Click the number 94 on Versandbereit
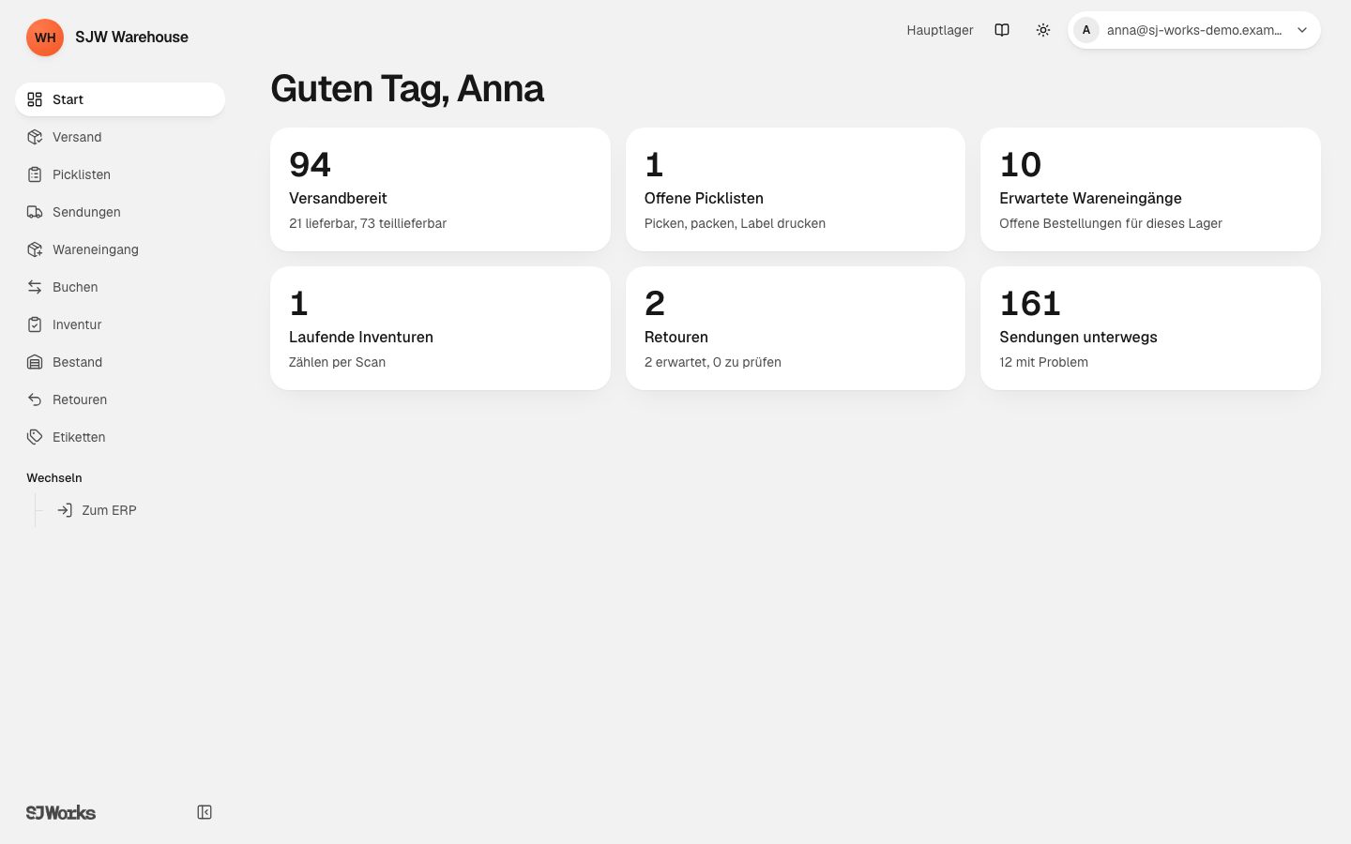 310,164
